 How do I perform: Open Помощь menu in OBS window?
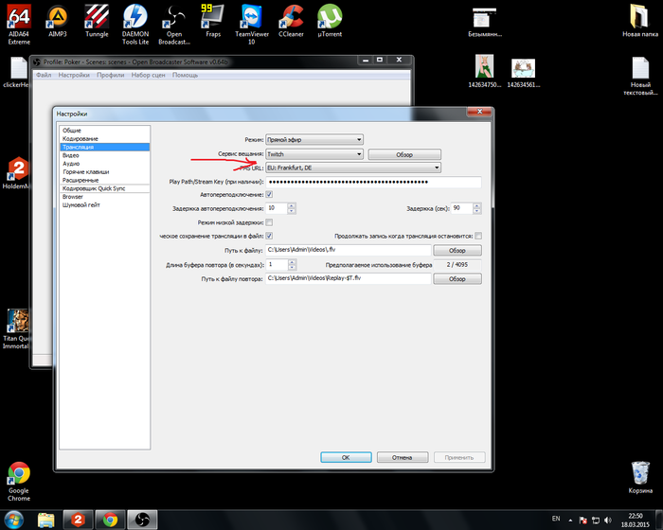[185, 75]
